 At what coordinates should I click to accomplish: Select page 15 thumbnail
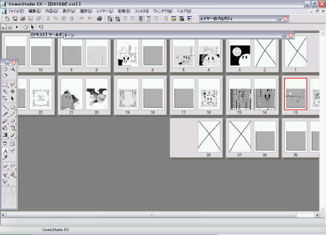pos(239,94)
